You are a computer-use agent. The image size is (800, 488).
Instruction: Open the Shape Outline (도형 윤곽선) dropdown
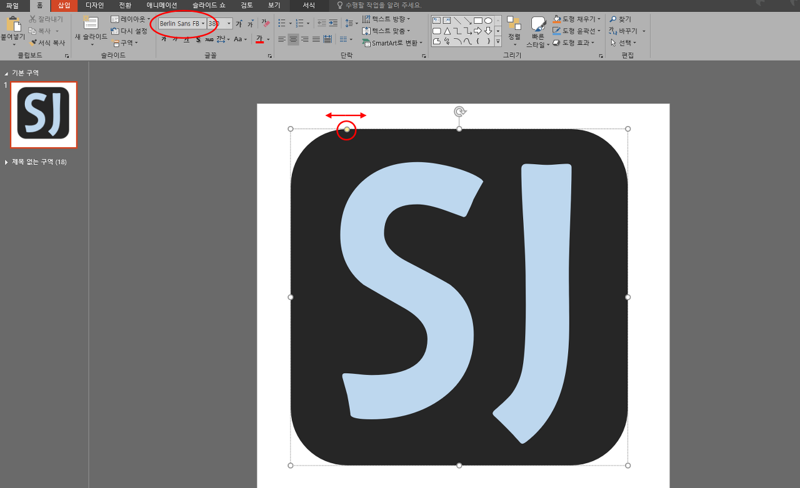pos(577,31)
